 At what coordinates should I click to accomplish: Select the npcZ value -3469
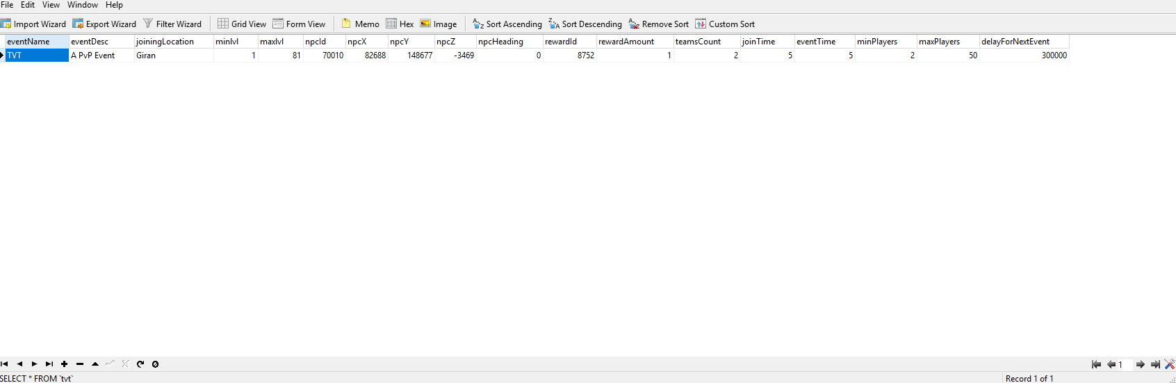[455, 56]
